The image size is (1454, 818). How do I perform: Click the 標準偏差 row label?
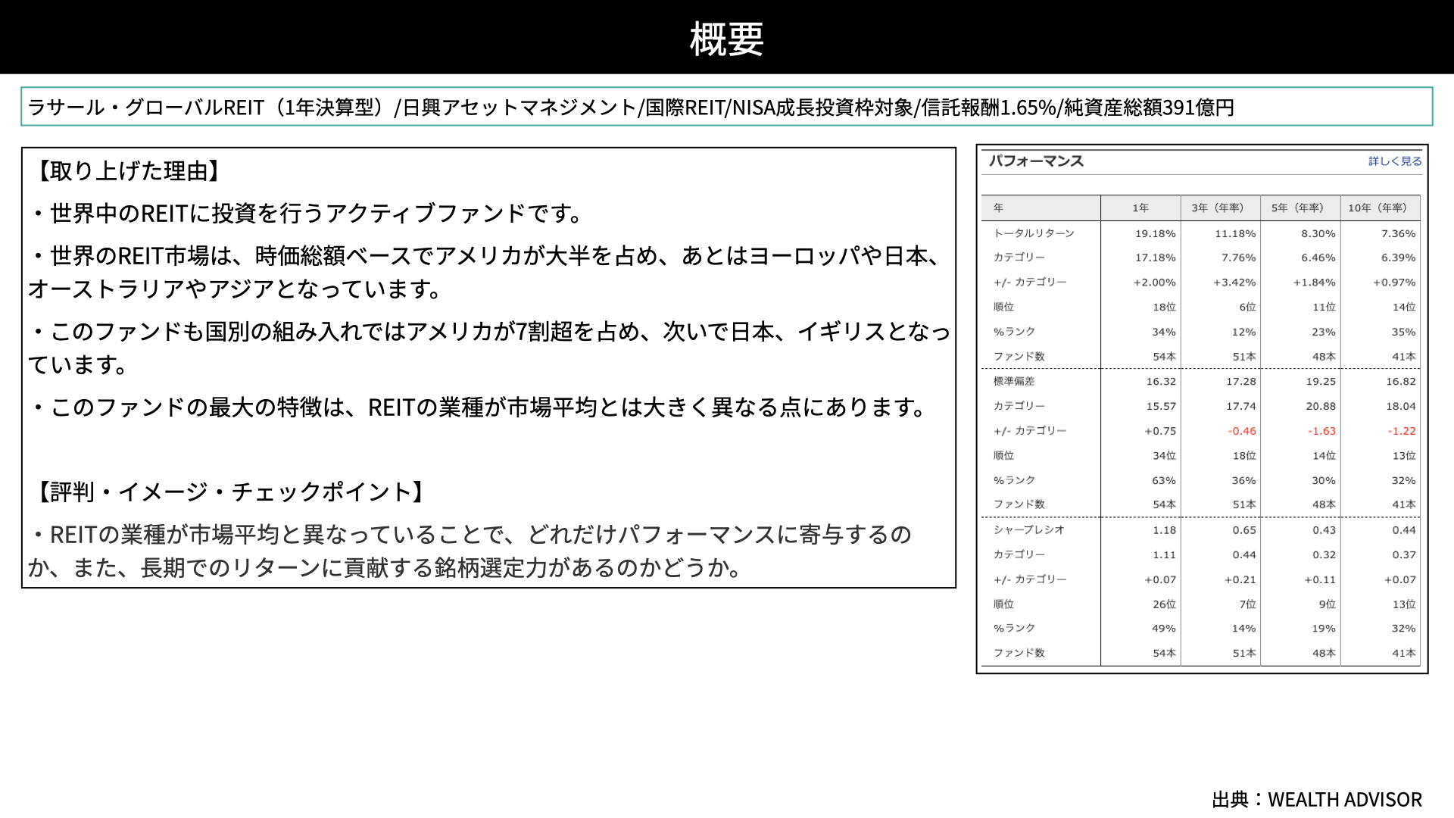click(x=1014, y=381)
